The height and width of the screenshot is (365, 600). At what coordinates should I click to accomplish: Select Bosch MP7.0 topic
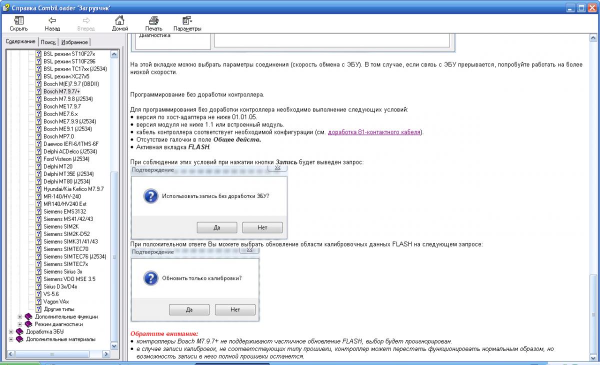58,136
